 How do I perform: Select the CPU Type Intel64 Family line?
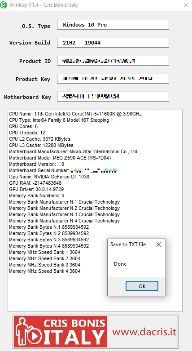(x=61, y=120)
